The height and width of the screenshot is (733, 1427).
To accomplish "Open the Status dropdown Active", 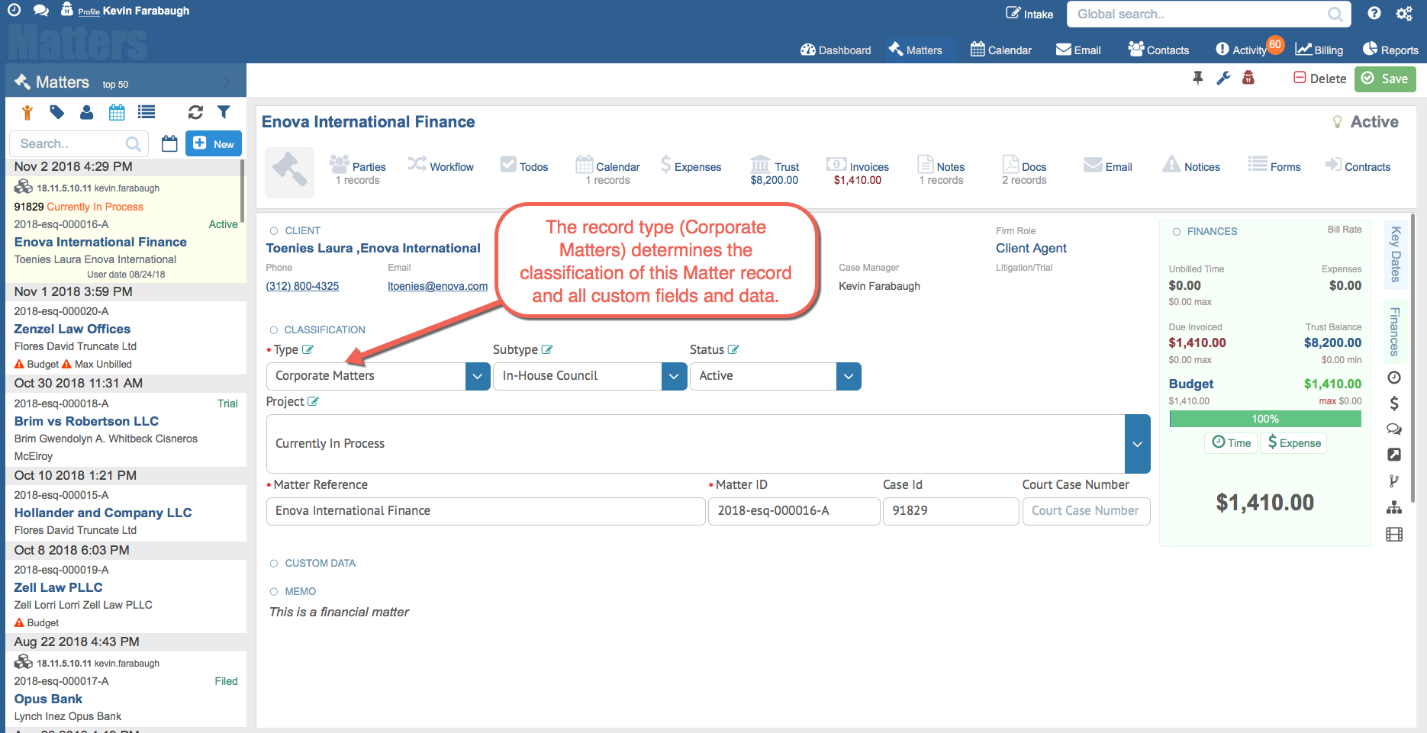I will [775, 376].
